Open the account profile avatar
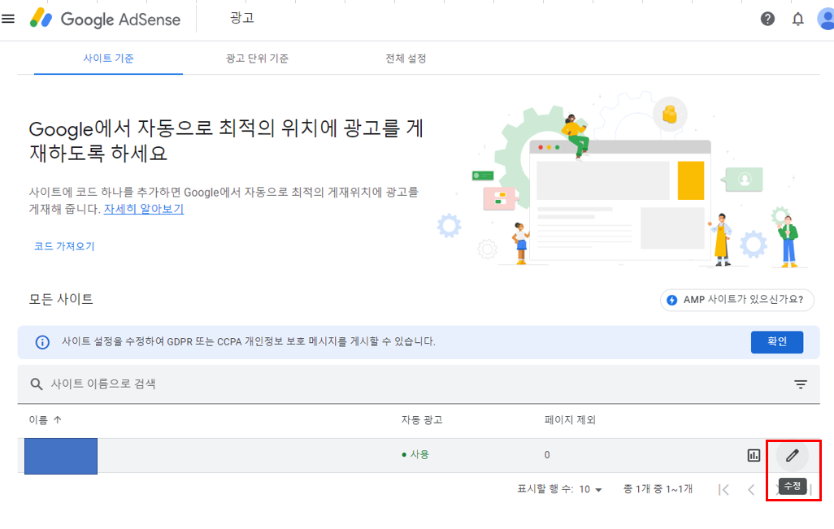 (x=826, y=20)
